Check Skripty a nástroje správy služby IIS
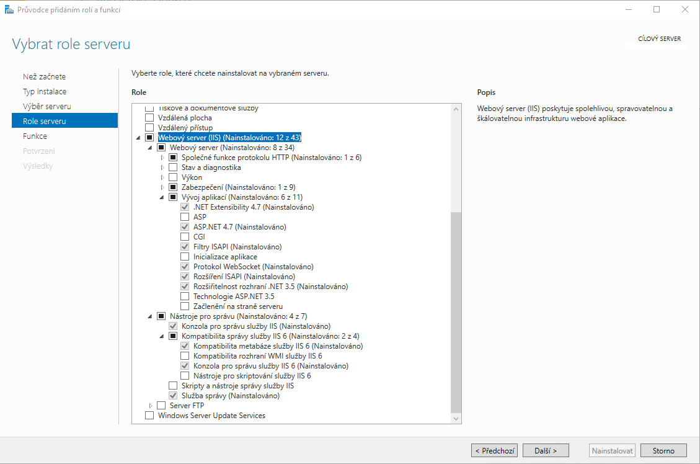Screen dimensions: 700x464 click(173, 386)
